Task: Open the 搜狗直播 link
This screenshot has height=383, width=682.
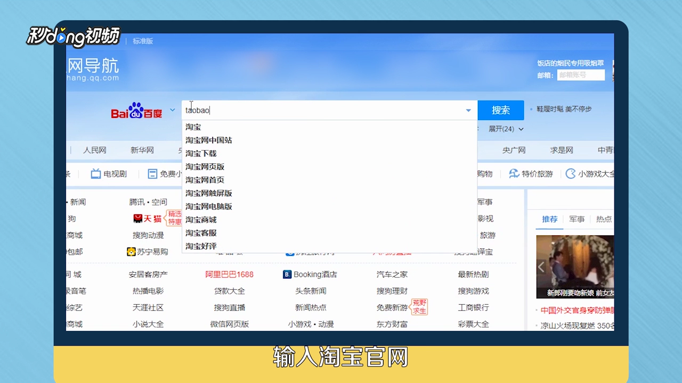Action: pos(230,307)
